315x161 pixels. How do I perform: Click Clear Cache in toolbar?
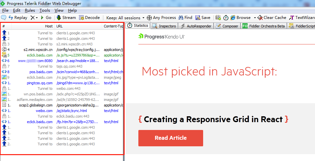point(272,18)
